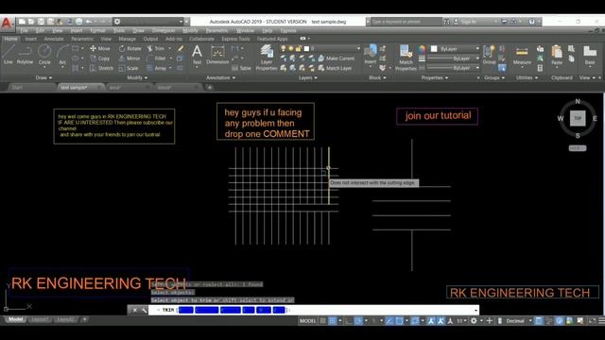Click Make Current layer button
605x340 pixels.
[336, 59]
